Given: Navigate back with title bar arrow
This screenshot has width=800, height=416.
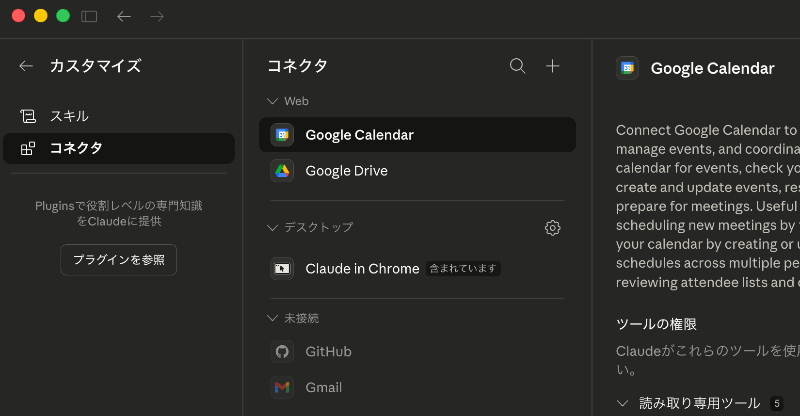Looking at the screenshot, I should [124, 16].
